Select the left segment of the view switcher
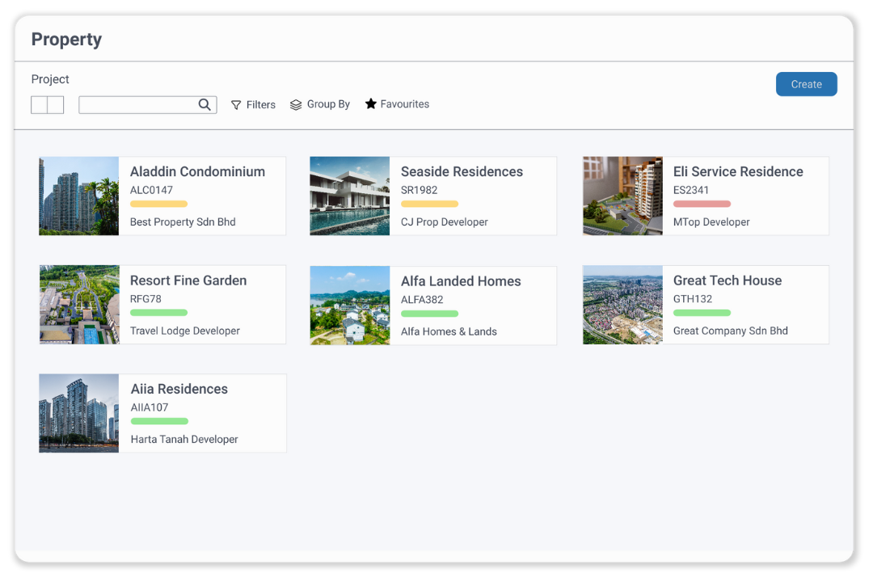The image size is (873, 582). coord(39,105)
